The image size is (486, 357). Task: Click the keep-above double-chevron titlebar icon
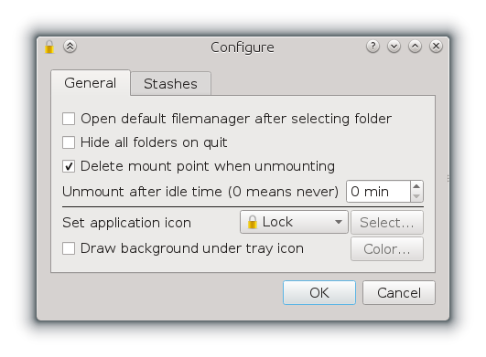pyautogui.click(x=70, y=47)
